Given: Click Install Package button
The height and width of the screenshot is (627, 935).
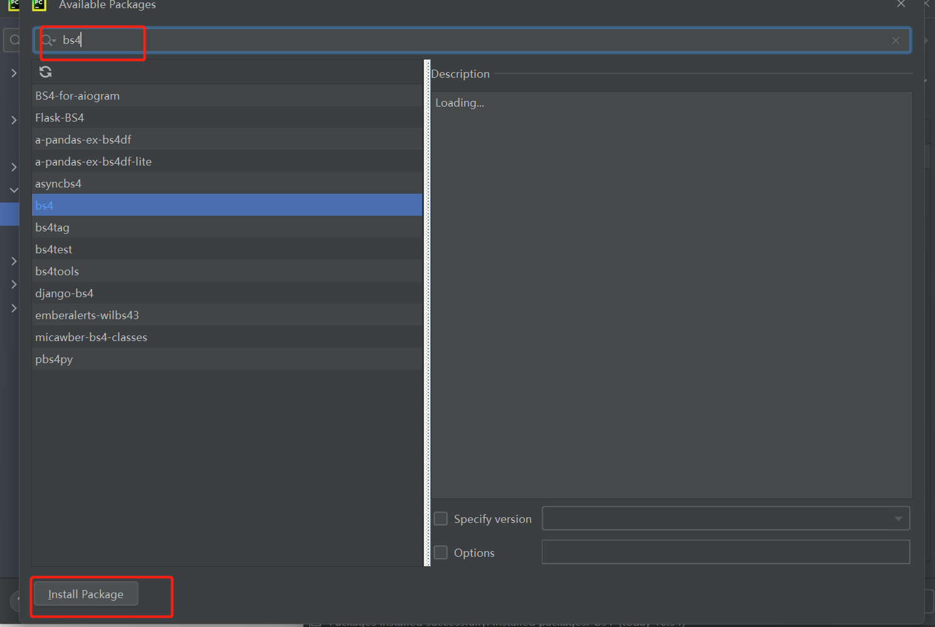Looking at the screenshot, I should [86, 594].
